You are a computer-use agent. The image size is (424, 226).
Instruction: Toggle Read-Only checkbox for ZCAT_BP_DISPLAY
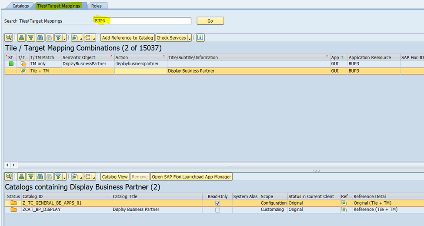218,210
